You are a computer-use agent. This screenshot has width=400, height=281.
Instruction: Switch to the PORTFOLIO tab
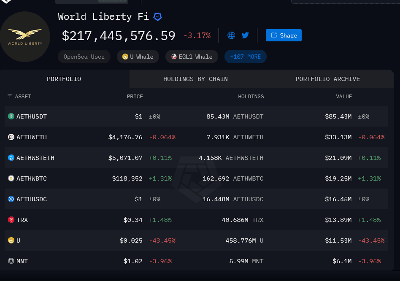[64, 79]
